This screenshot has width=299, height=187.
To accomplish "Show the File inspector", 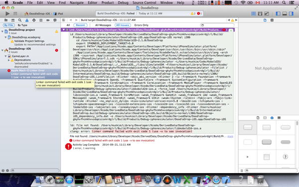I will tap(265, 20).
